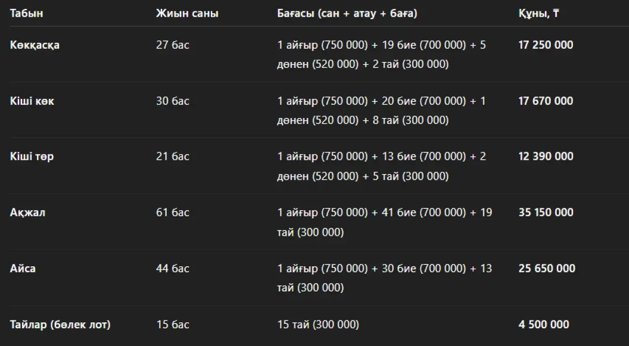Click the 27 бас count cell
This screenshot has width=629, height=346.
[x=172, y=45]
